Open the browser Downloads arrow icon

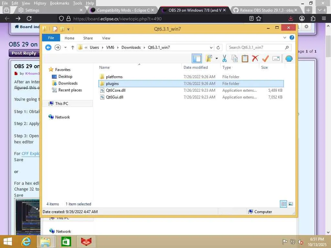click(291, 18)
